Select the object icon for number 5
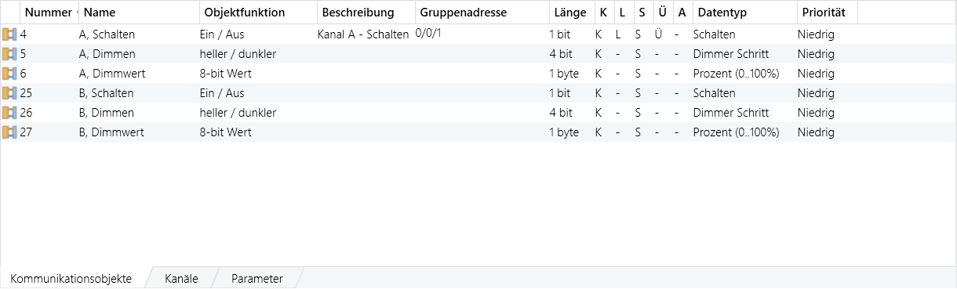The image size is (957, 289). 9,54
